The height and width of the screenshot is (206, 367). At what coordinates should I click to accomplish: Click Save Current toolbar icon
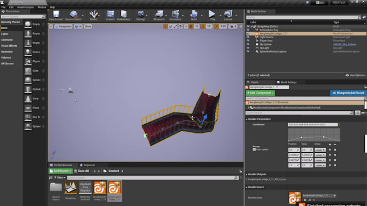click(x=56, y=15)
